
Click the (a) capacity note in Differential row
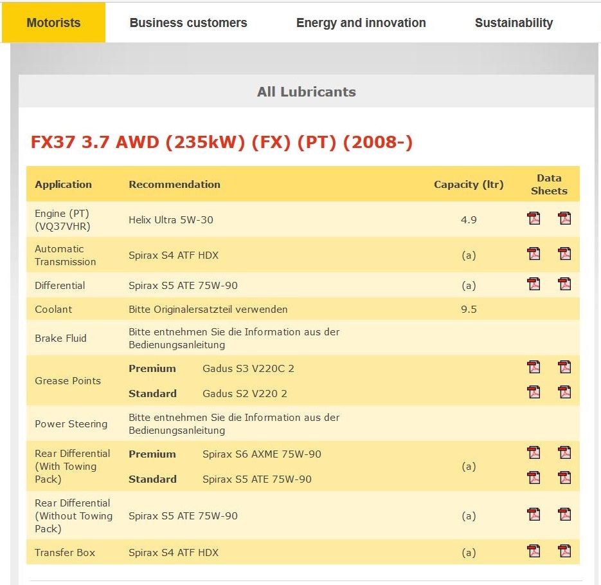pyautogui.click(x=469, y=285)
